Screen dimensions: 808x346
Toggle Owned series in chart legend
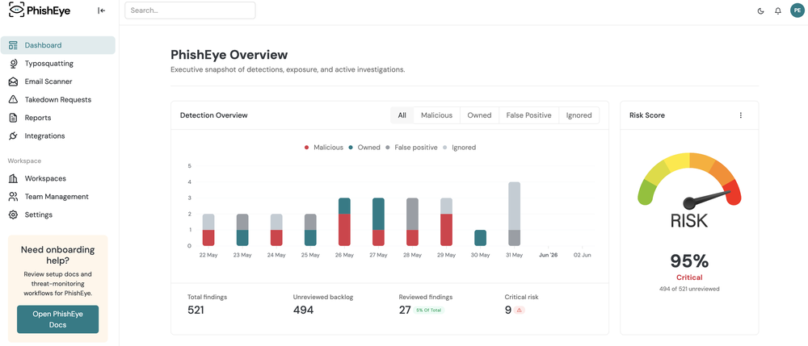tap(364, 148)
